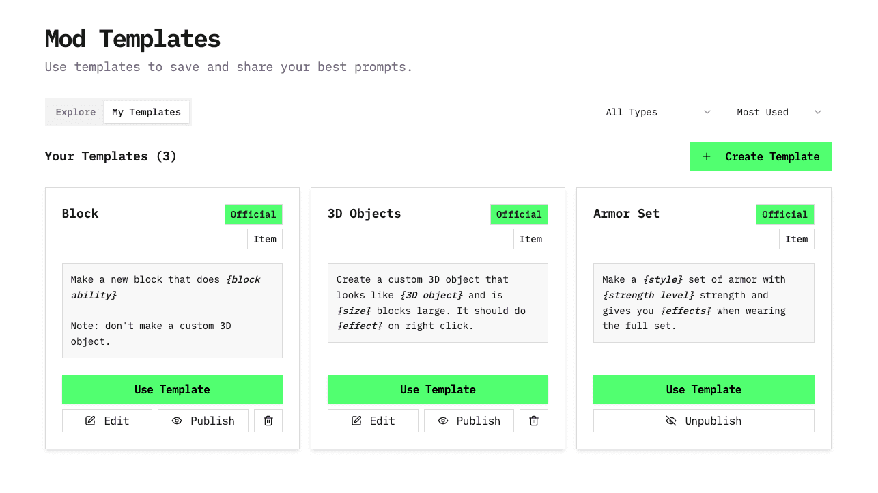Viewport: 878px width, 493px height.
Task: Publish the Block template
Action: 203,421
